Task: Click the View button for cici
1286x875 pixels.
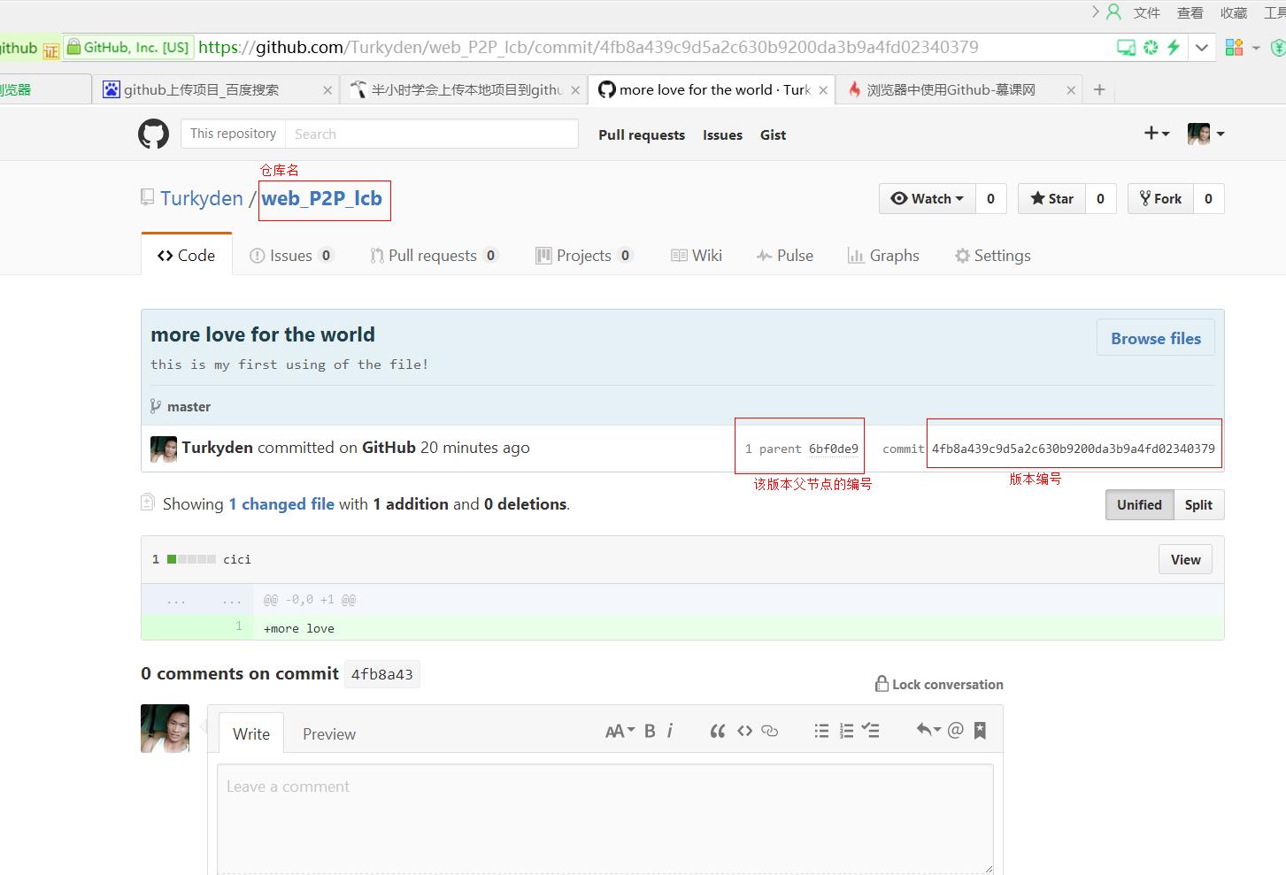Action: point(1185,559)
